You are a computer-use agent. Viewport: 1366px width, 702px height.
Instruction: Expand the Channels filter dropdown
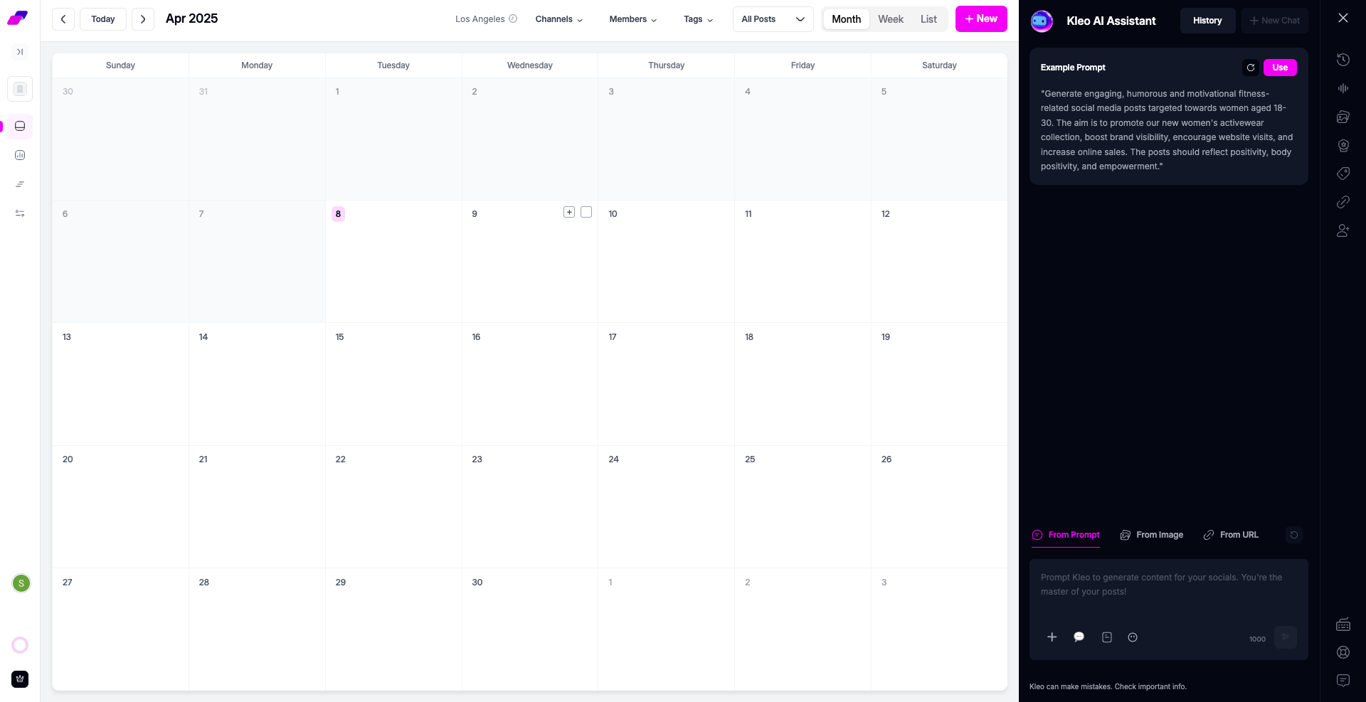558,19
